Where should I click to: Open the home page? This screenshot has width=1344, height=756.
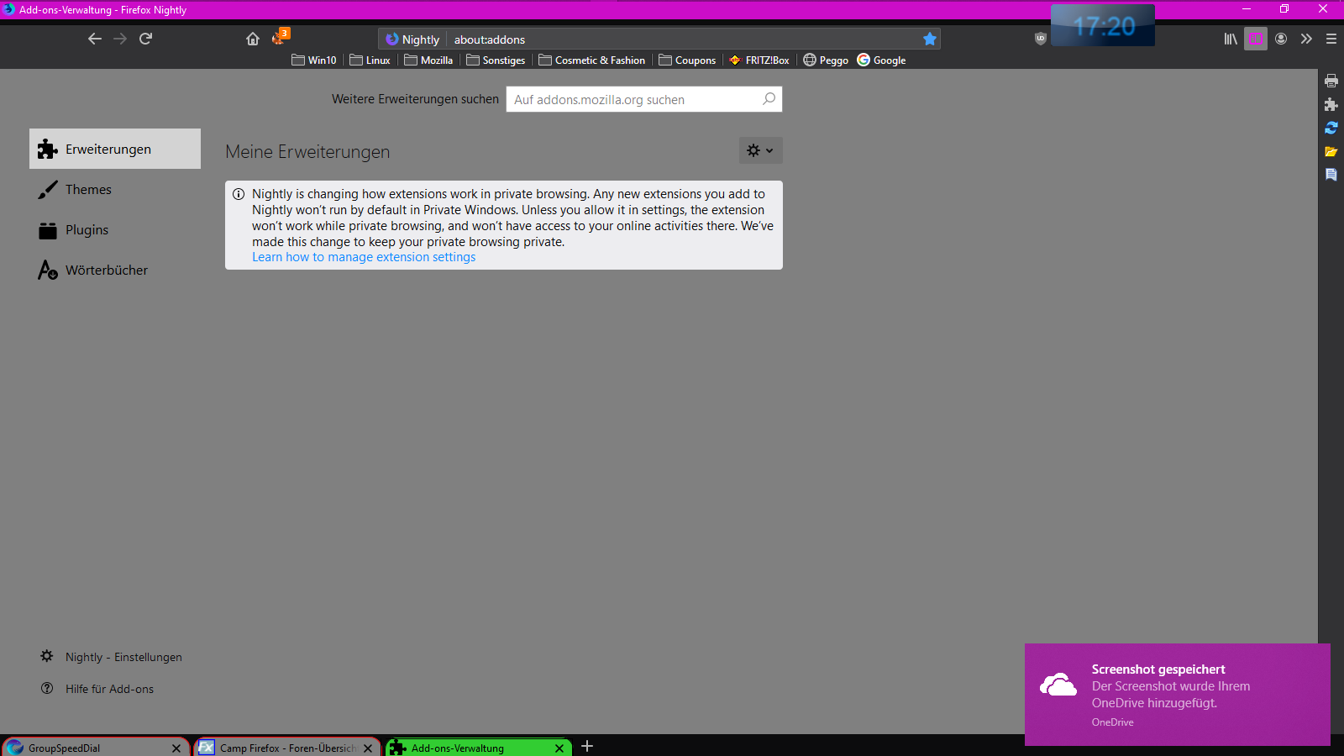point(253,39)
